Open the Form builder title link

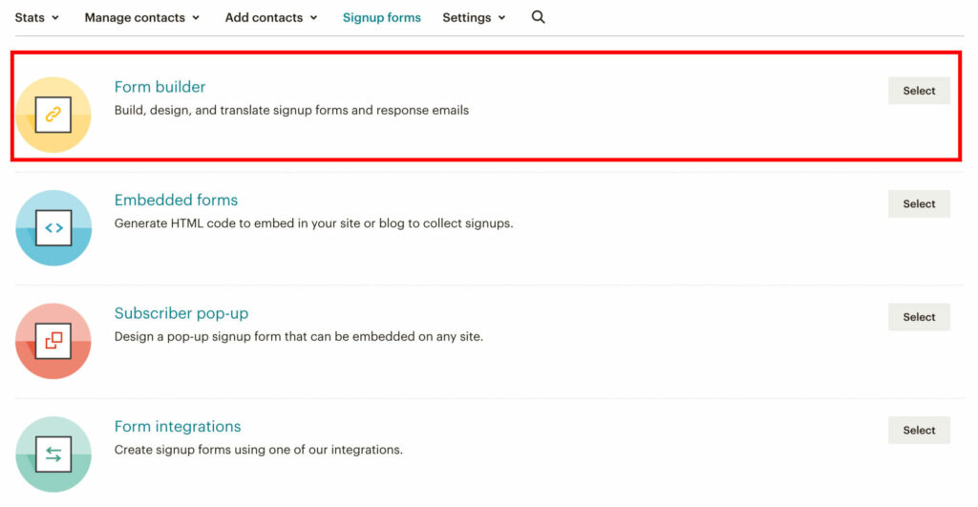tap(159, 87)
